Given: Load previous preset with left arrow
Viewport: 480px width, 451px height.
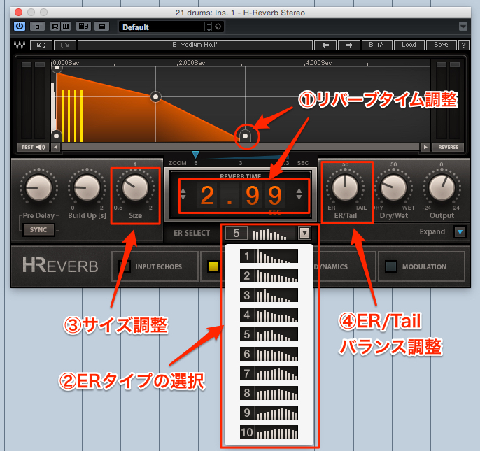Looking at the screenshot, I should (x=325, y=45).
